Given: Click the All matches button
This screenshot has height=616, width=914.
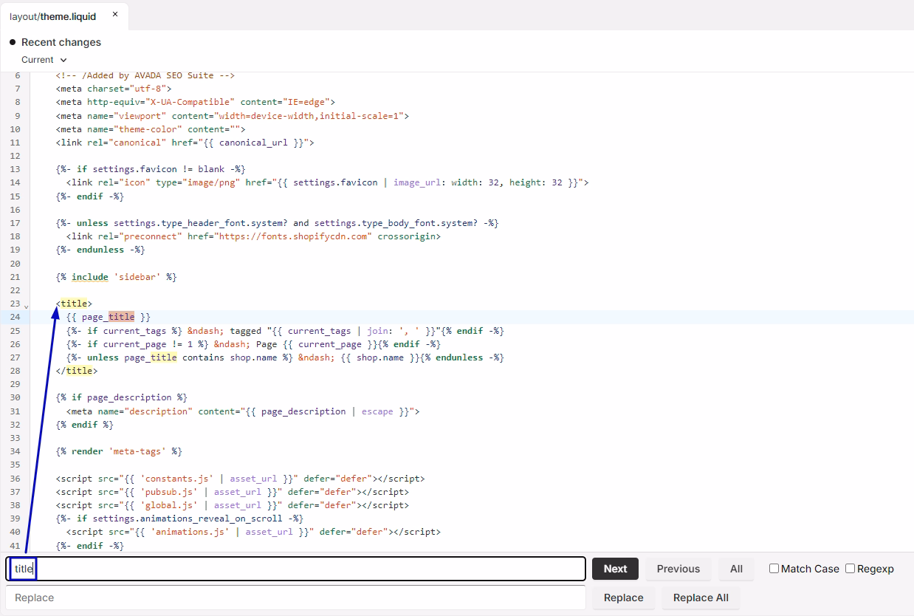Looking at the screenshot, I should (736, 569).
